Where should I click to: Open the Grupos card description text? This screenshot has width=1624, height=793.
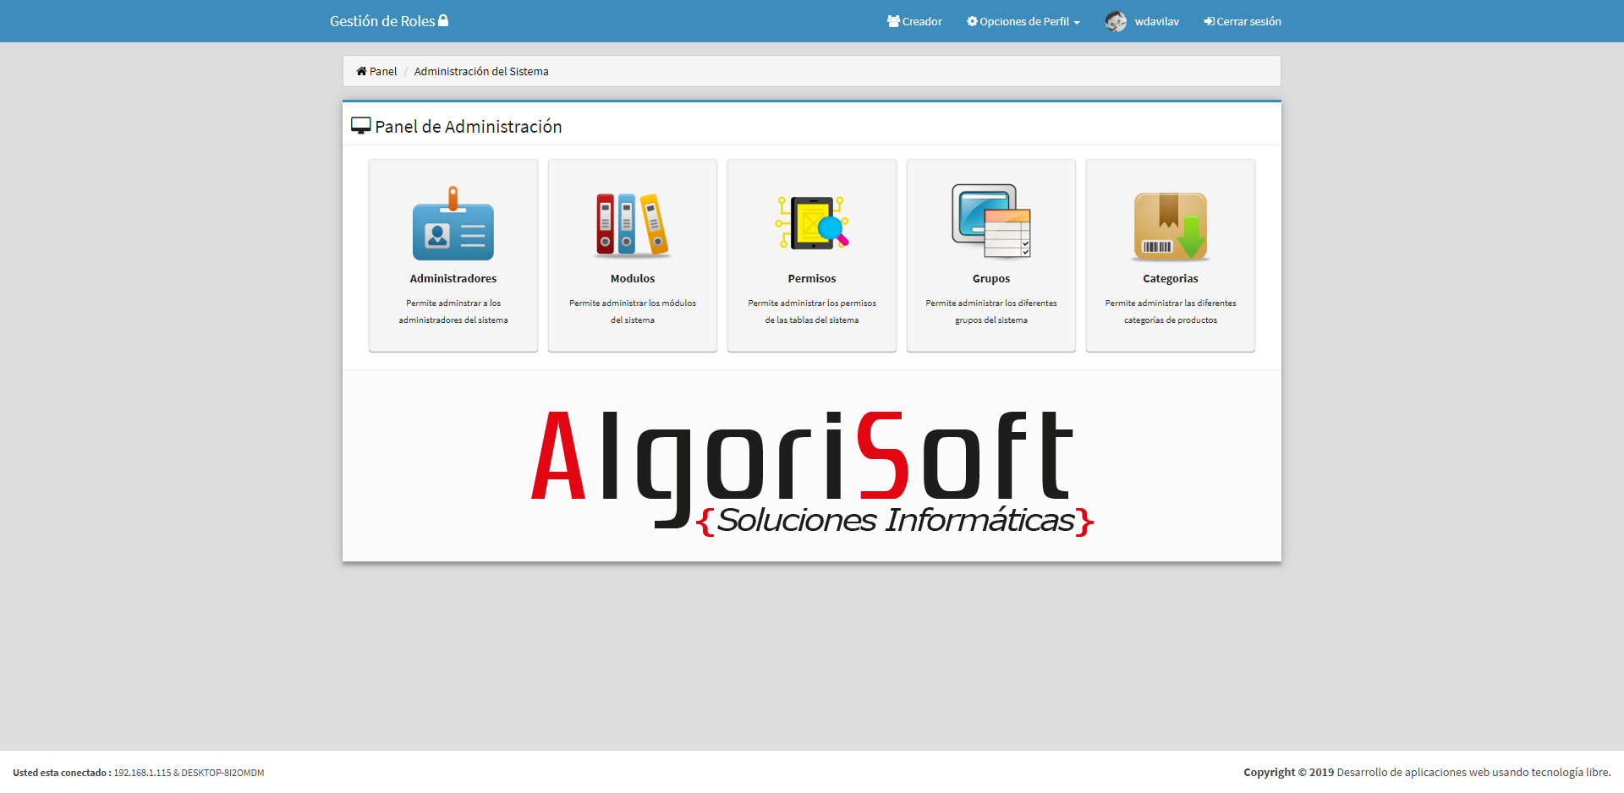990,311
